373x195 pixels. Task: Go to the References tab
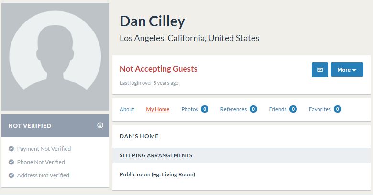pyautogui.click(x=233, y=109)
